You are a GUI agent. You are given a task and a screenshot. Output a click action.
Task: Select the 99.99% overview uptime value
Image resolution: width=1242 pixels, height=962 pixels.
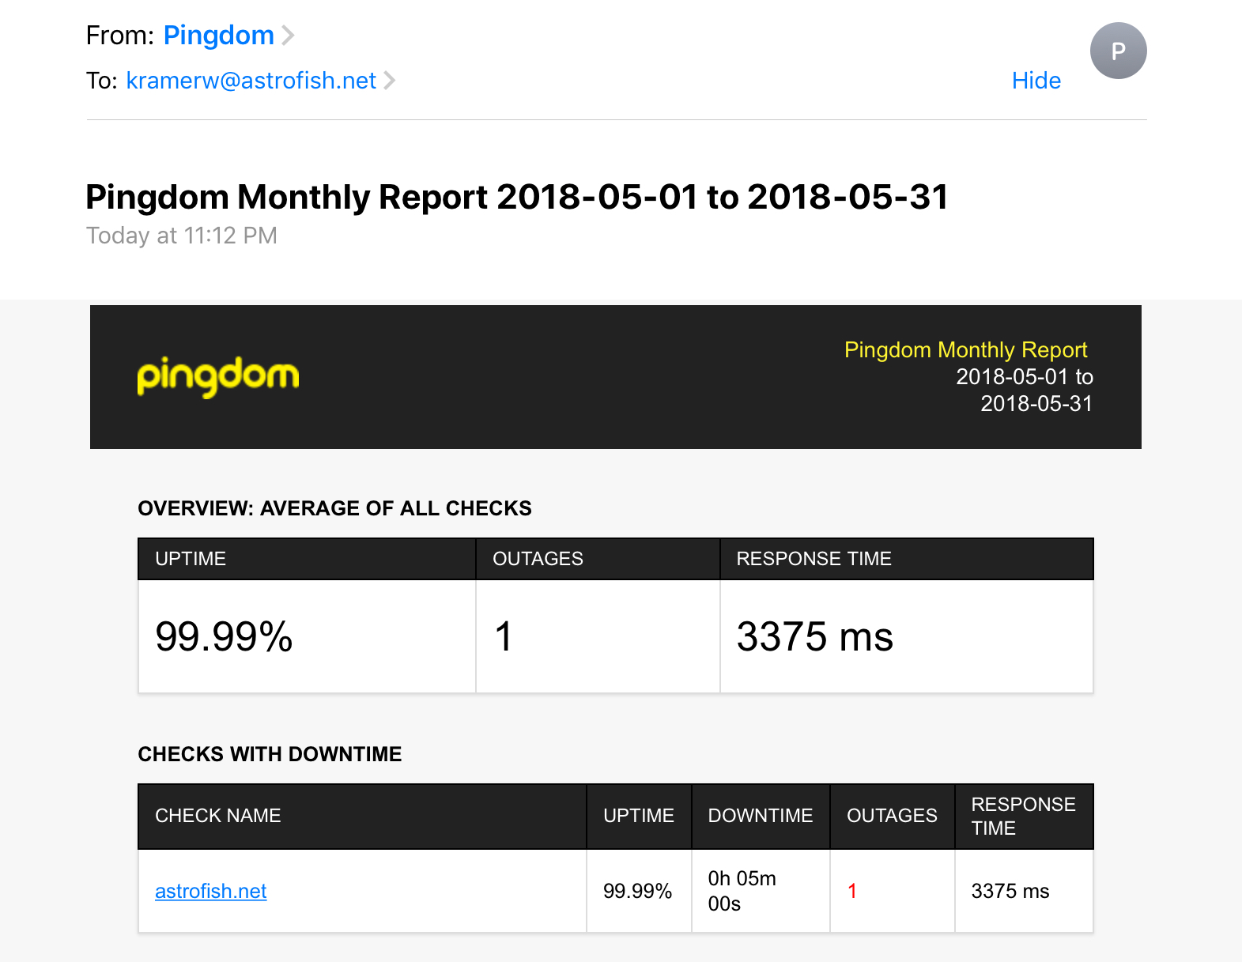tap(224, 636)
